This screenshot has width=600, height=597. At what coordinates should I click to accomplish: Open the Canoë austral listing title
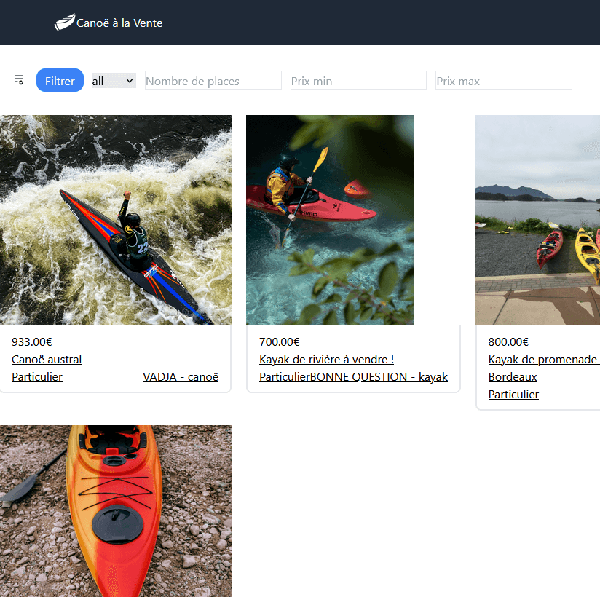47,360
